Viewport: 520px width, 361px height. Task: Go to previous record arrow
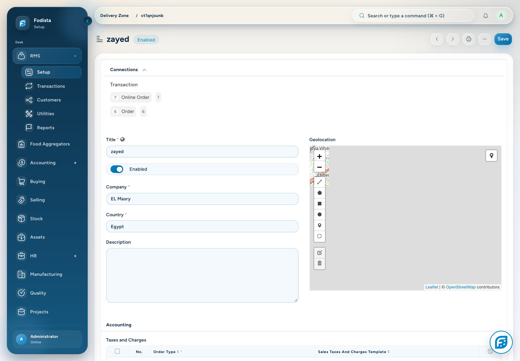click(x=437, y=39)
